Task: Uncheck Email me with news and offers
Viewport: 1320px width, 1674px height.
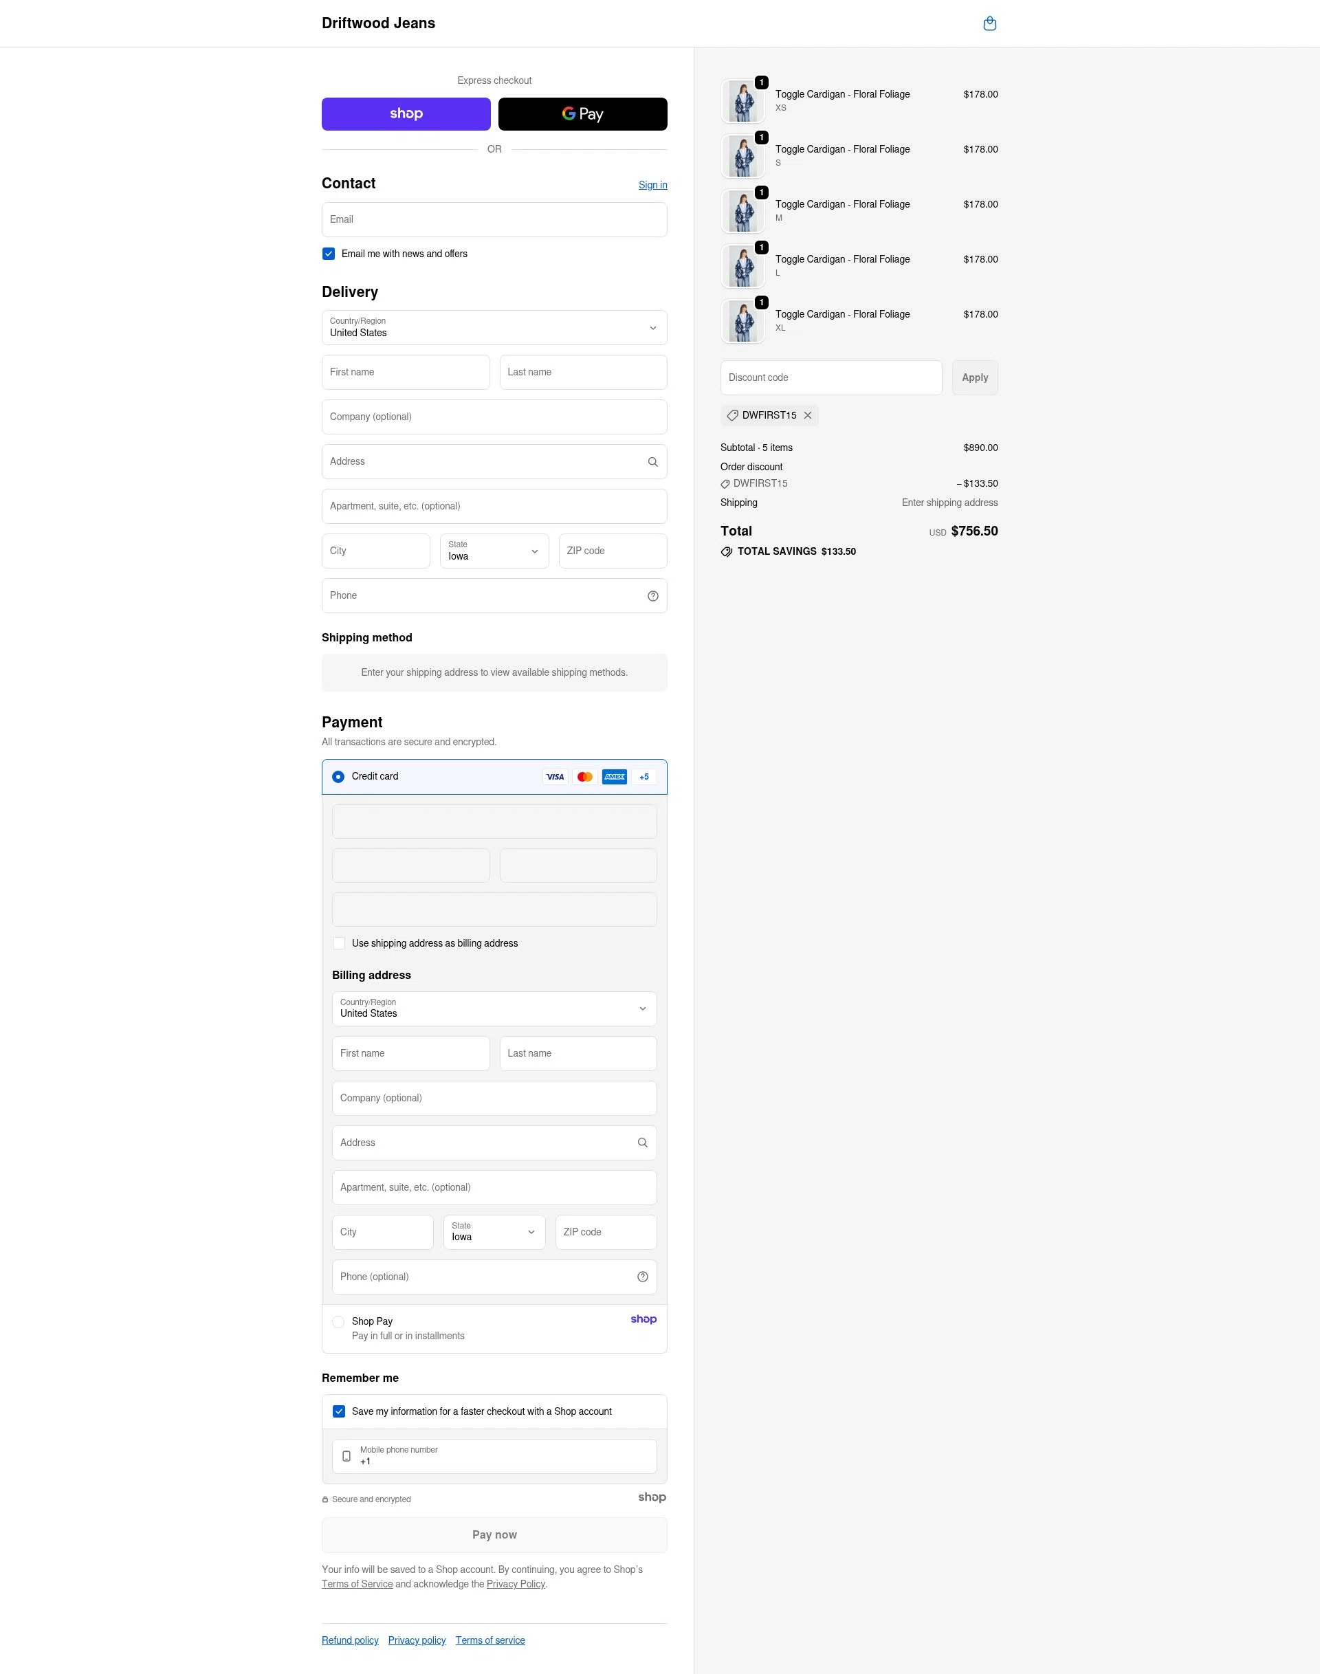Action: pyautogui.click(x=328, y=254)
